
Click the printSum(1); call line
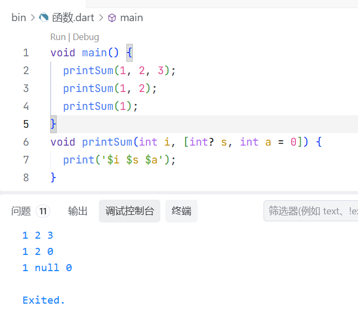tap(100, 106)
